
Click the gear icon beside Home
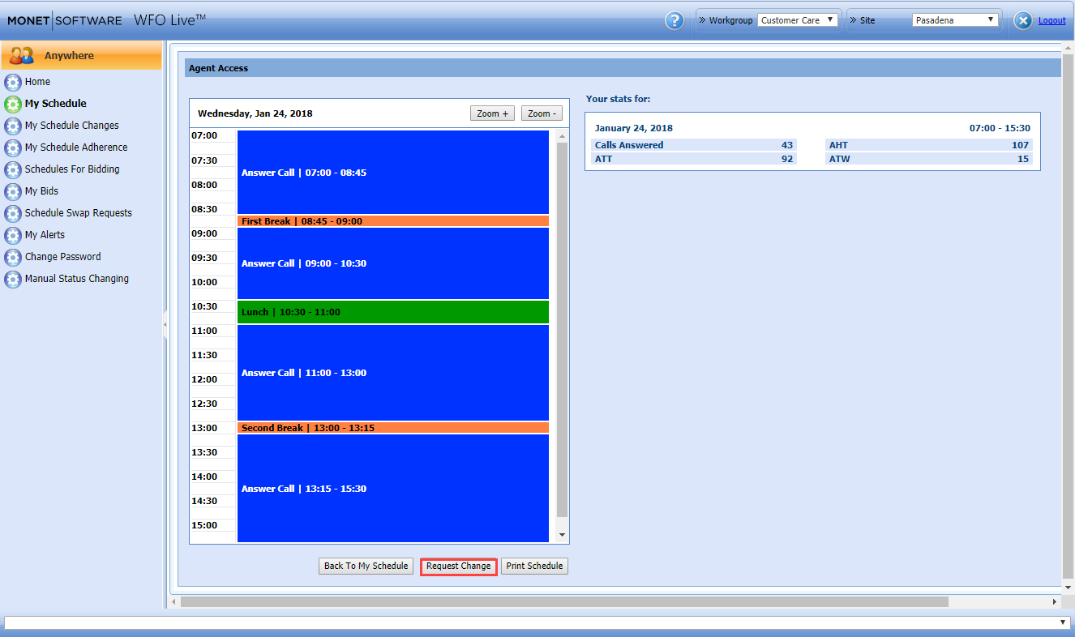click(13, 82)
